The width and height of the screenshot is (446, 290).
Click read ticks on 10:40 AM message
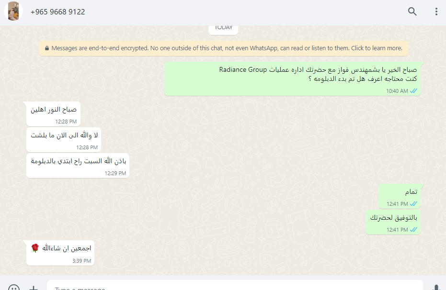tap(413, 91)
